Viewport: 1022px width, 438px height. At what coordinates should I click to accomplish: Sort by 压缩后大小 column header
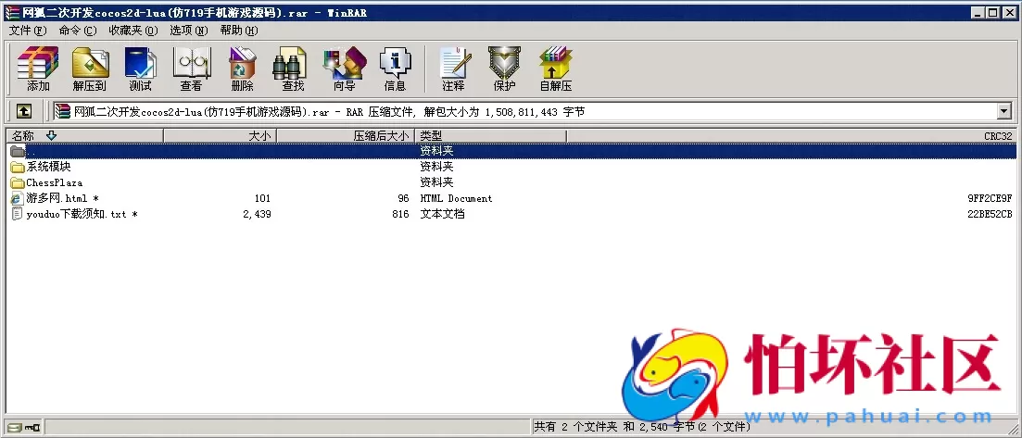(x=347, y=135)
